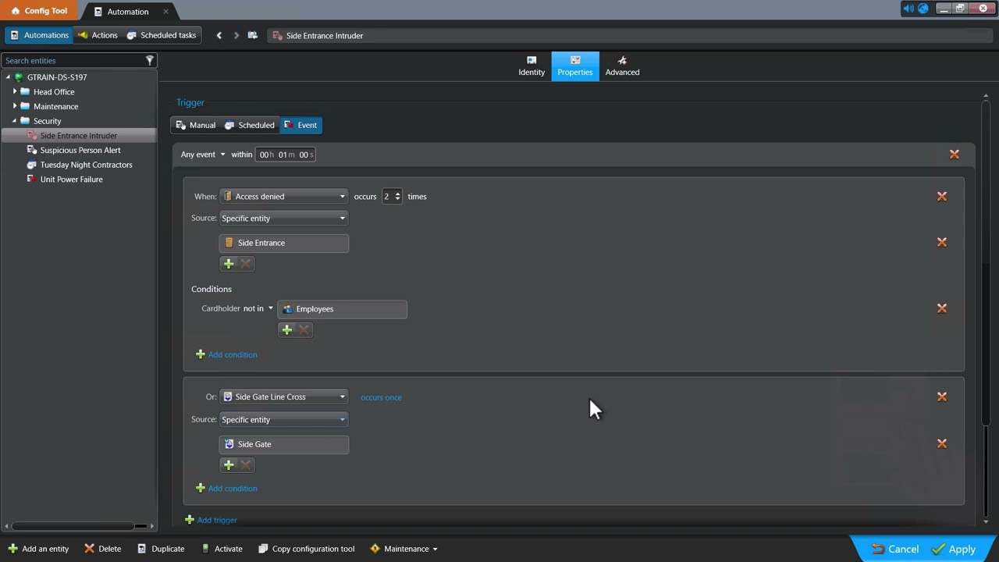Image resolution: width=999 pixels, height=562 pixels.
Task: Select Tuesday Night Contractors automation
Action: pos(86,165)
